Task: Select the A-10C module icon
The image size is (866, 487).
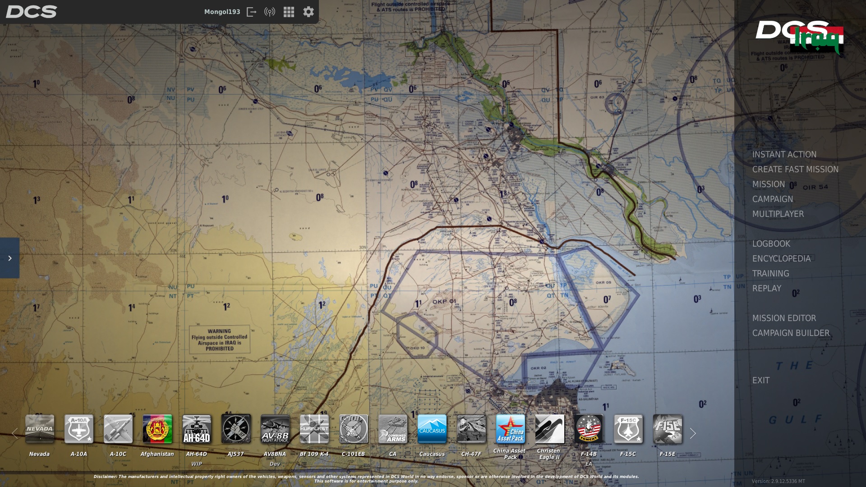Action: pyautogui.click(x=118, y=429)
